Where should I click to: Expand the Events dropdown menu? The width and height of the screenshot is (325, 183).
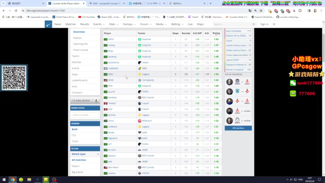tap(99, 24)
